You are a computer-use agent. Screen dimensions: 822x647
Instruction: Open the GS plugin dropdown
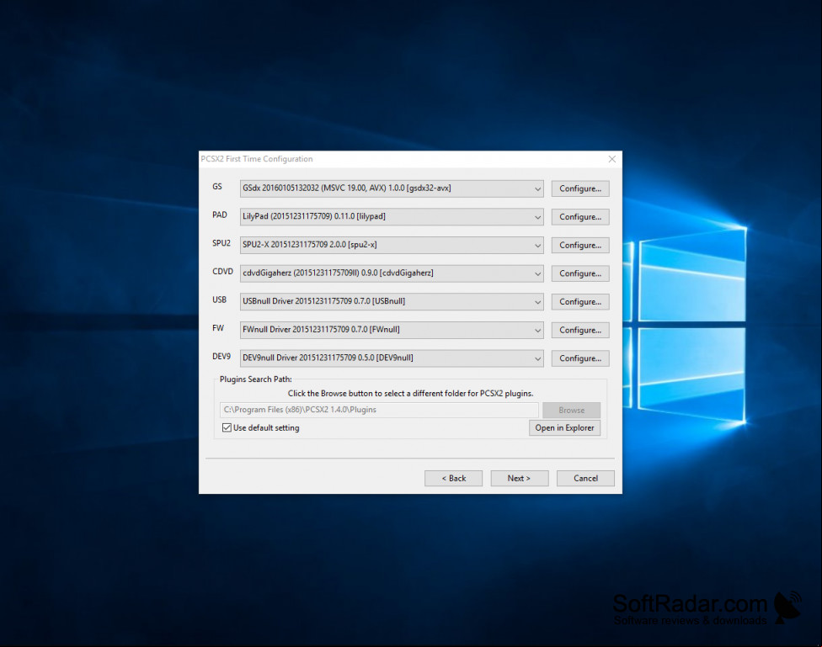point(391,188)
